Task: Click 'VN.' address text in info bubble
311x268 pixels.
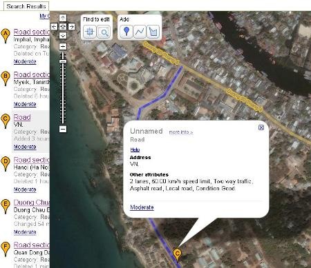Action: (134, 164)
